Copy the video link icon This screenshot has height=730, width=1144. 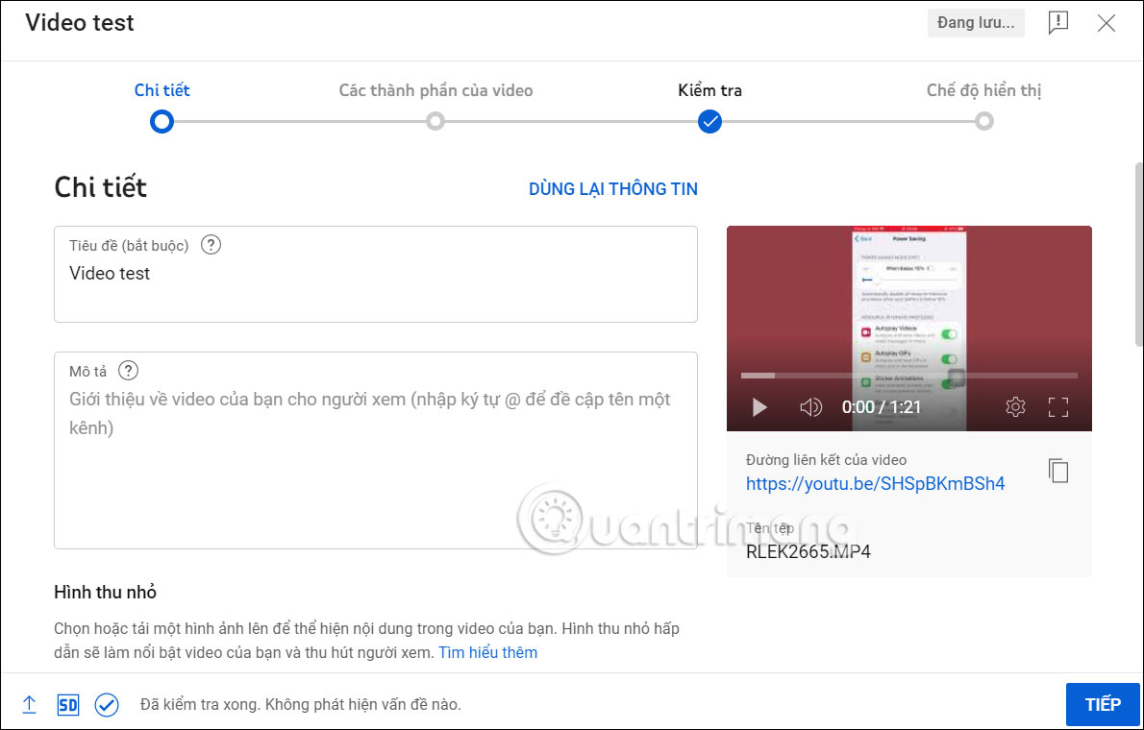point(1057,471)
